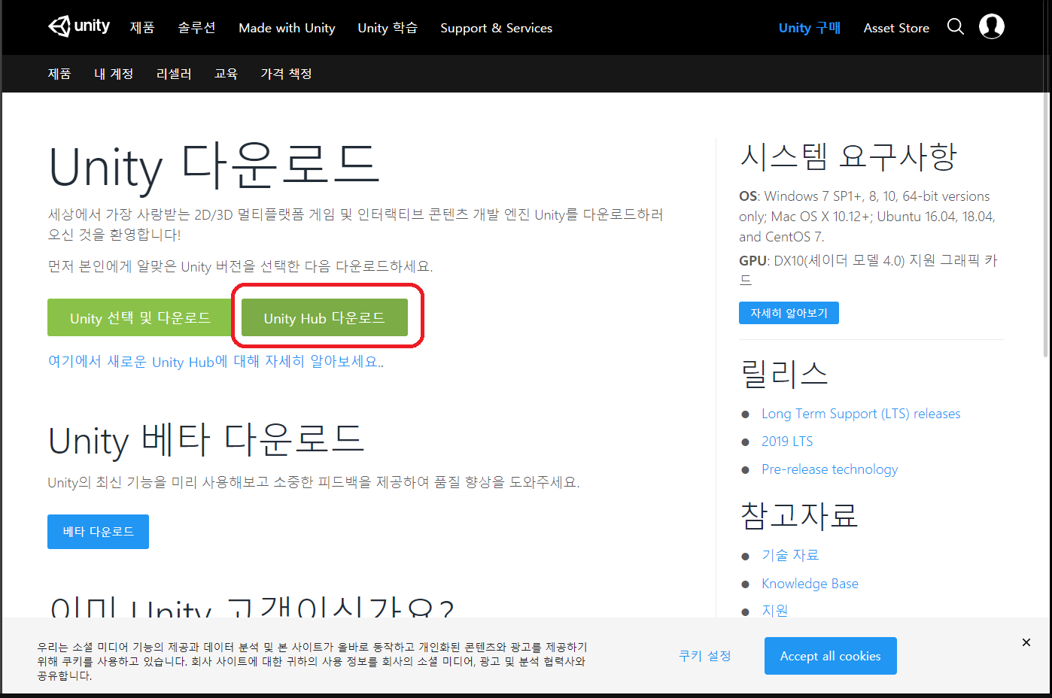This screenshot has height=698, width=1052.
Task: Click Unity 구매 link
Action: click(x=810, y=28)
